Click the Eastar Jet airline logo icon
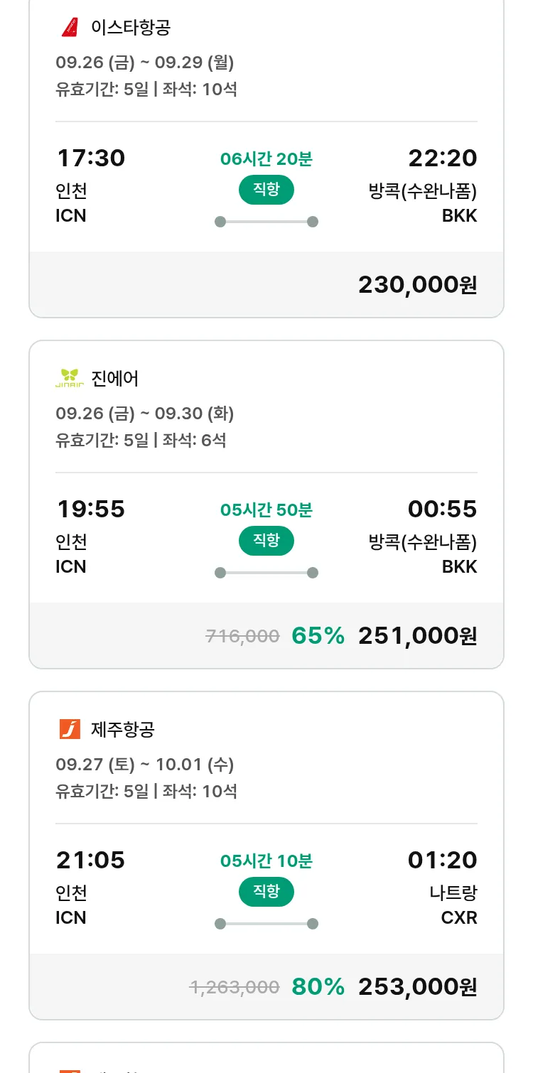Screen dimensions: 533x1073 (70, 28)
